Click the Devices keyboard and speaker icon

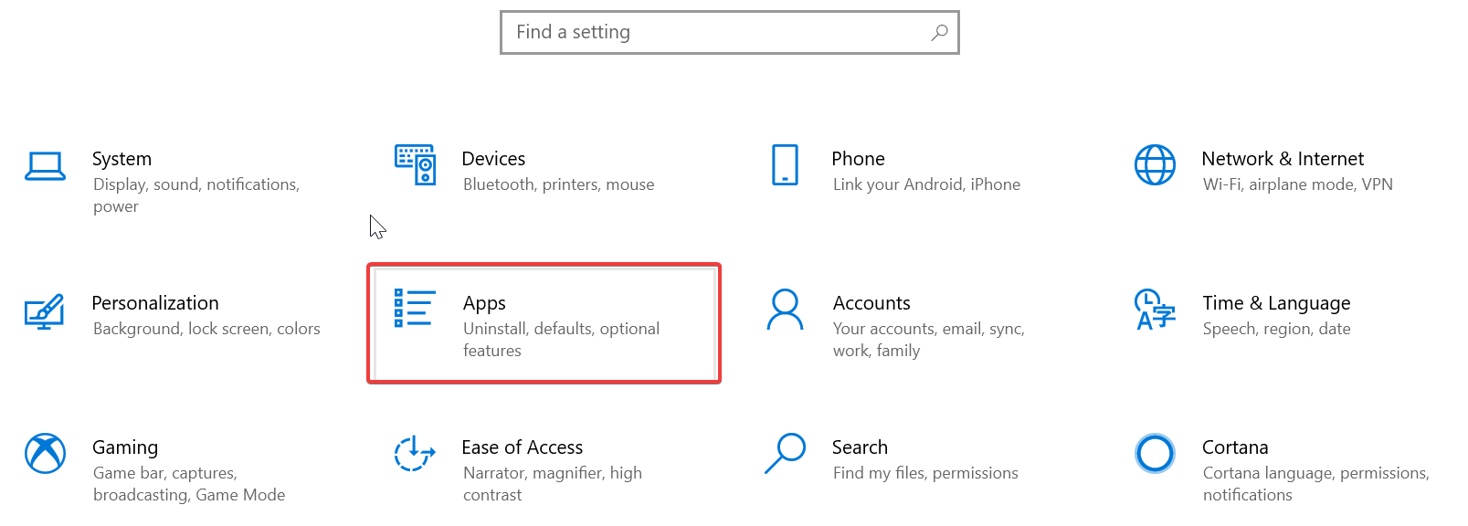[415, 164]
